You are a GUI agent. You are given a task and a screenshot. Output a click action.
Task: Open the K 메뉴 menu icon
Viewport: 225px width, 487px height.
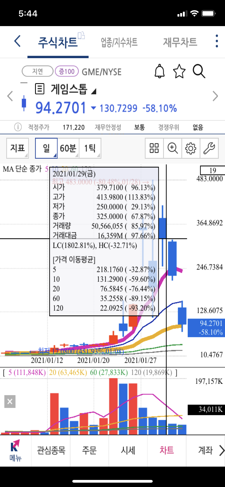[15, 451]
